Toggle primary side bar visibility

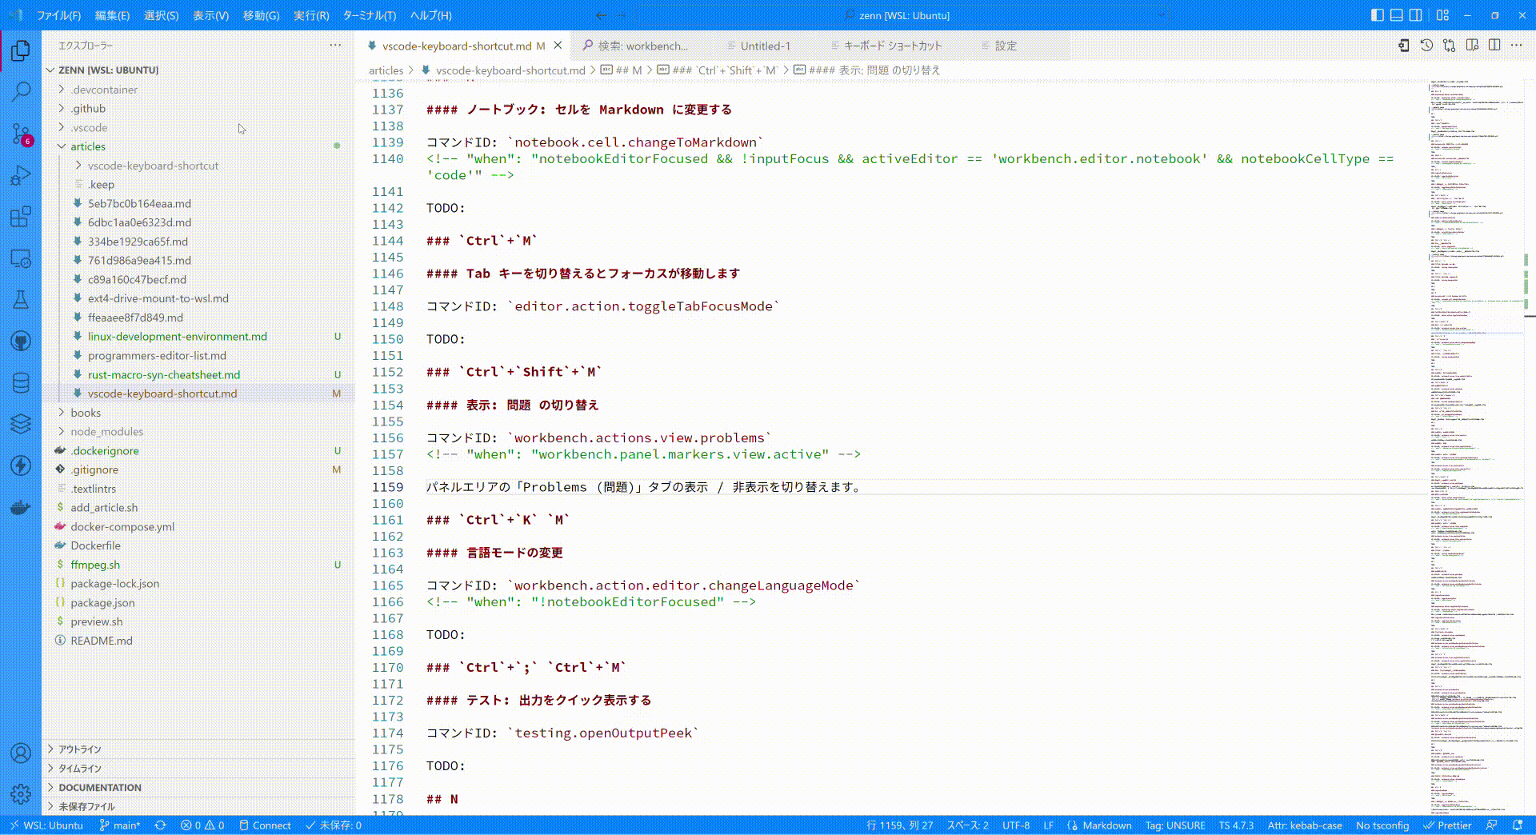pos(1377,15)
